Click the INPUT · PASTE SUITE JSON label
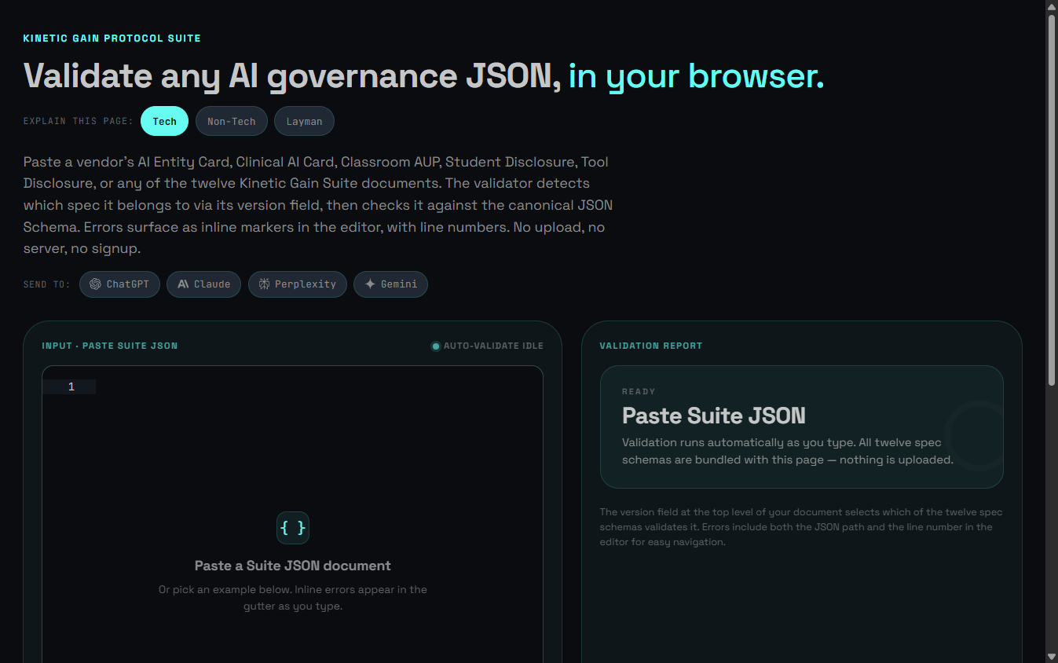1058x663 pixels. click(110, 346)
